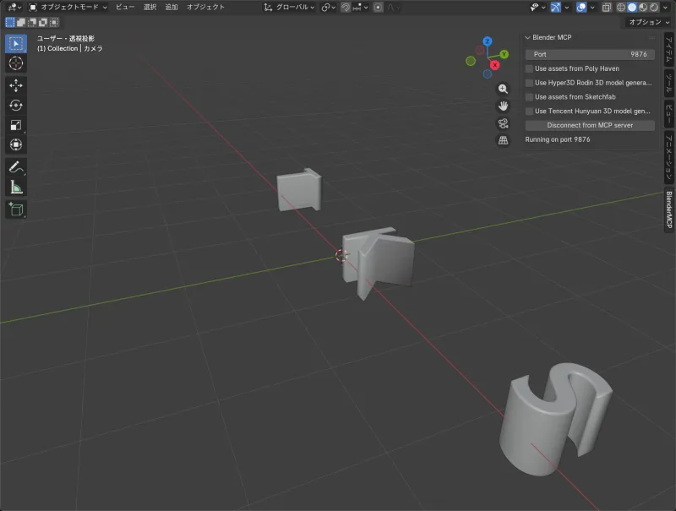676x511 pixels.
Task: Select the Scale tool
Action: tap(16, 125)
